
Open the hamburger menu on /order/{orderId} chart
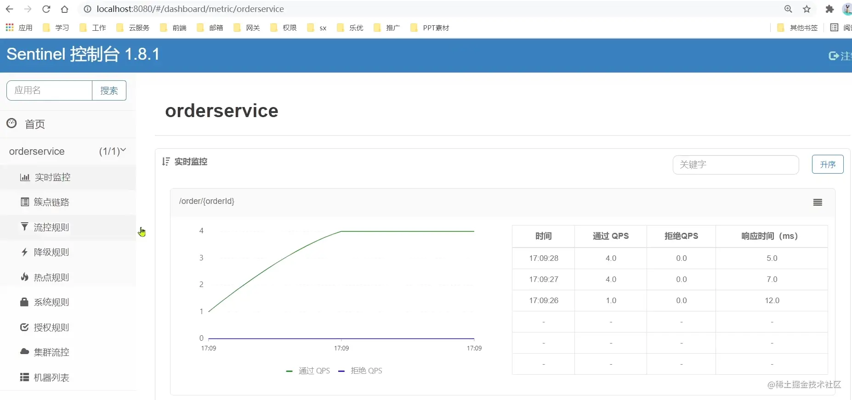click(818, 203)
